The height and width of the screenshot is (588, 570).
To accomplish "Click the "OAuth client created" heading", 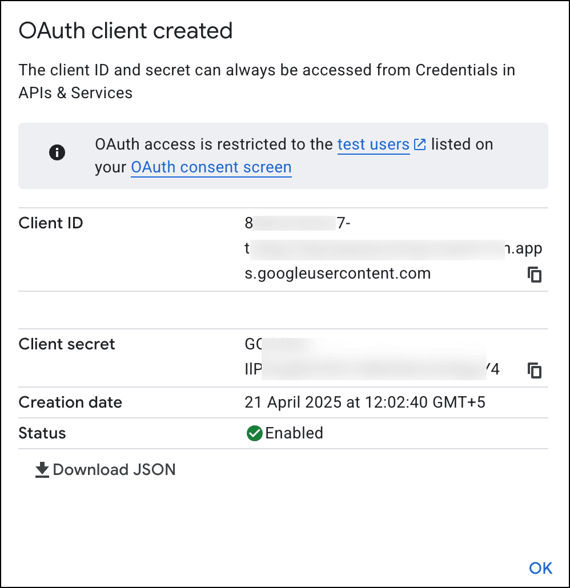I will 126,30.
